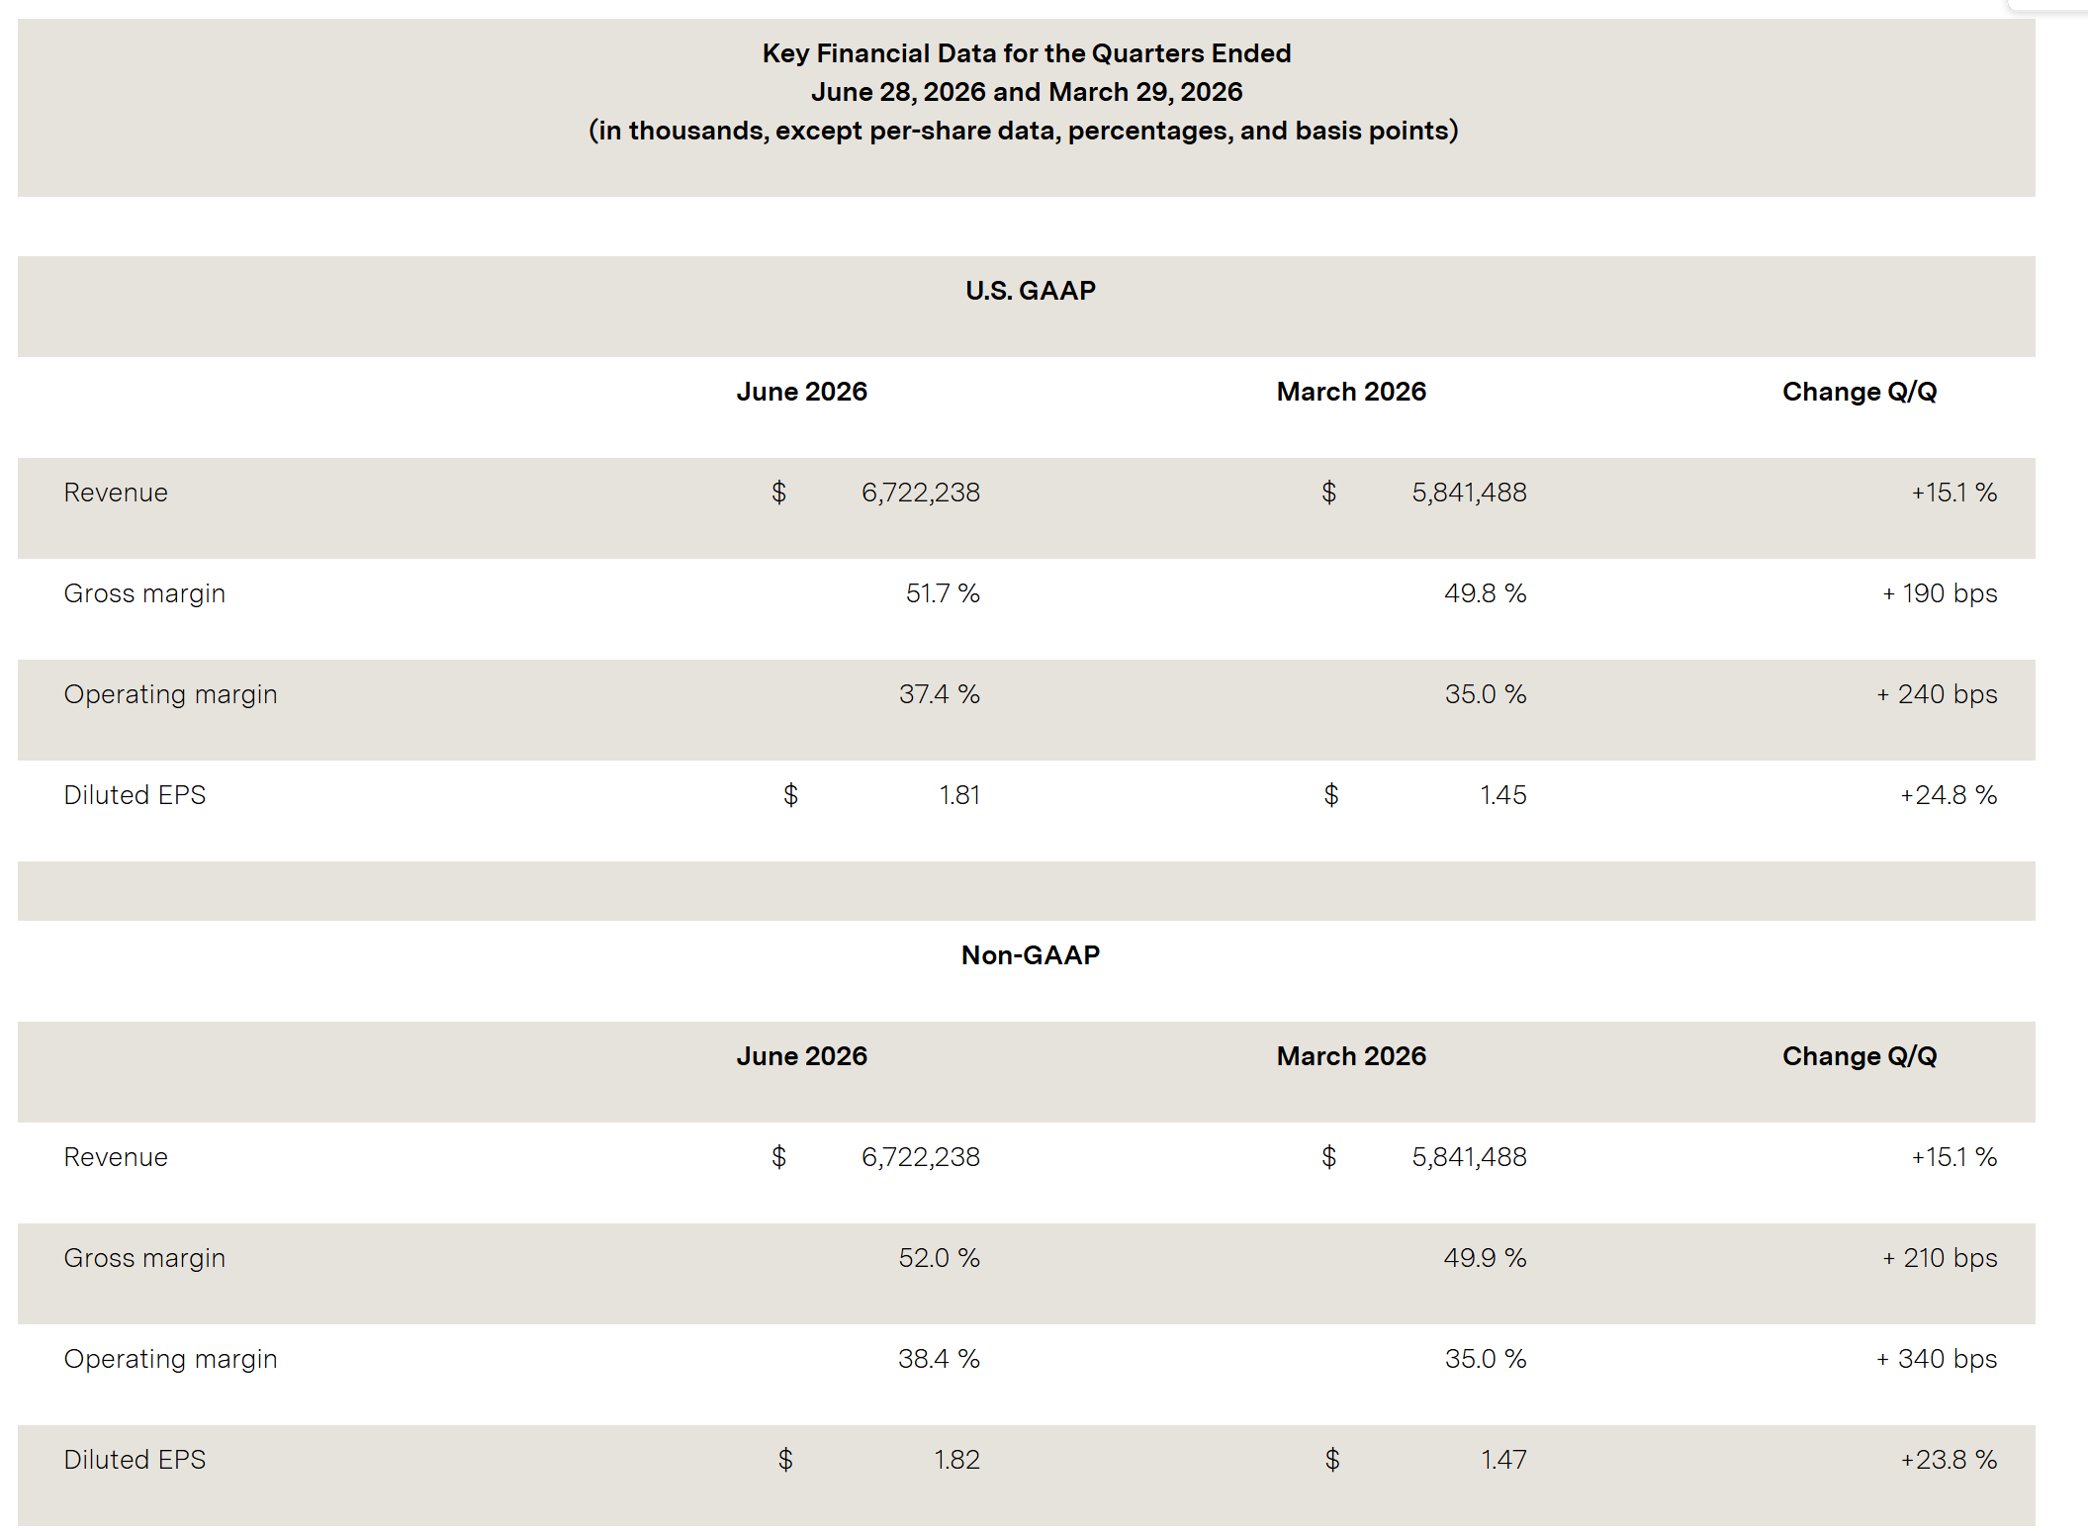Click the GAAP Revenue row label
The width and height of the screenshot is (2088, 1531).
tap(116, 493)
